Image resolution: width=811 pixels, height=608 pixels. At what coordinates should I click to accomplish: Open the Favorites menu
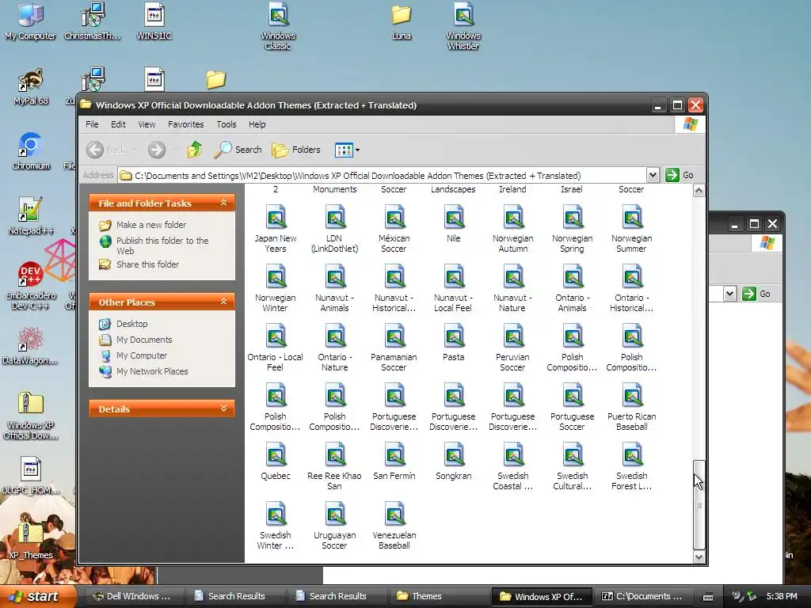coord(185,124)
